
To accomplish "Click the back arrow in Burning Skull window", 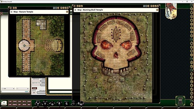I will tap(75, 6).
